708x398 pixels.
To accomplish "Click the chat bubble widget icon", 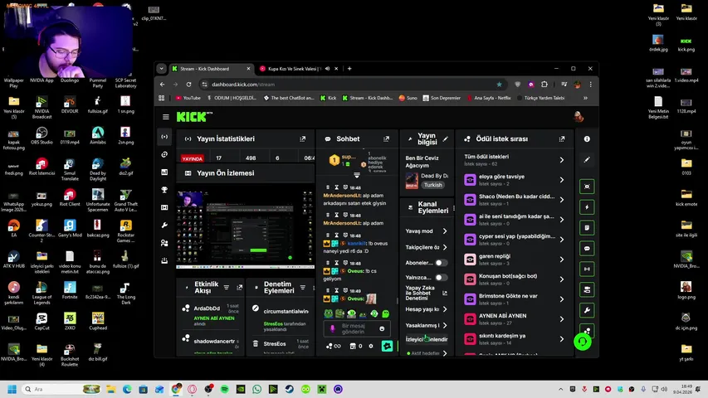I will [x=587, y=249].
